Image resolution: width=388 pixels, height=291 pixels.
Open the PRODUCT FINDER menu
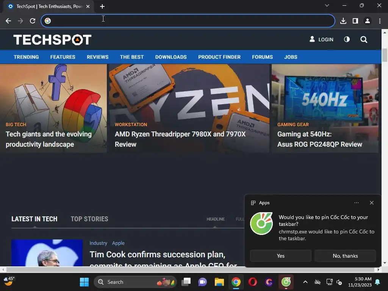219,57
